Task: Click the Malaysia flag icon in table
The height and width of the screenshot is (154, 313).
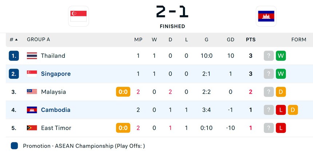Action: (x=32, y=92)
